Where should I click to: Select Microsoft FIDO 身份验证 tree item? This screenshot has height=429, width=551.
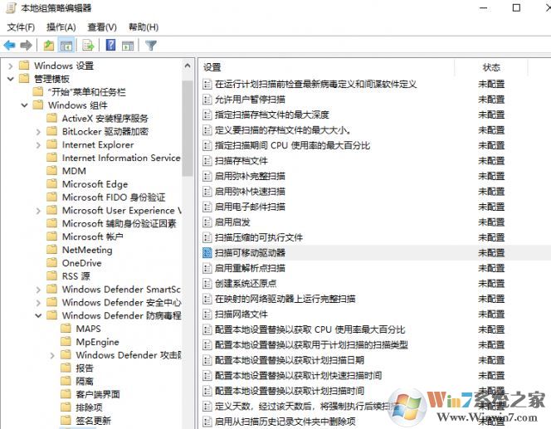(x=114, y=197)
